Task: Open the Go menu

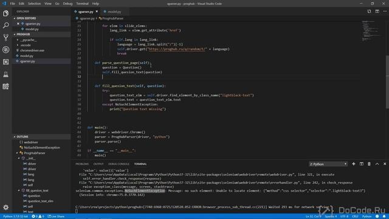Action: (57, 4)
